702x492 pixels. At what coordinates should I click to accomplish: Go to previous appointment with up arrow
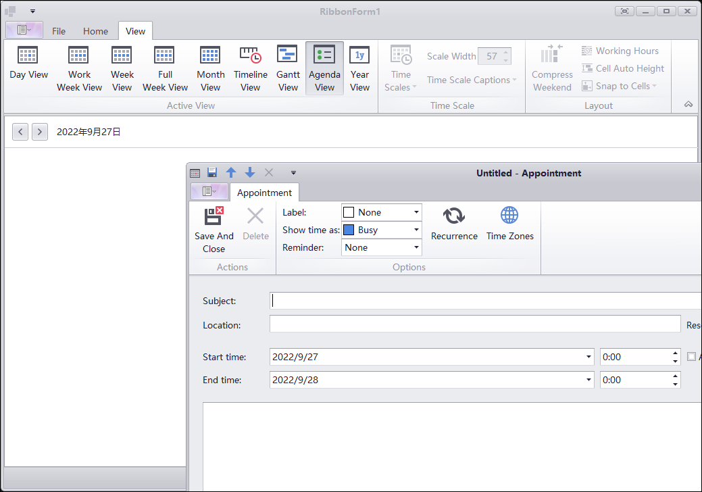231,172
